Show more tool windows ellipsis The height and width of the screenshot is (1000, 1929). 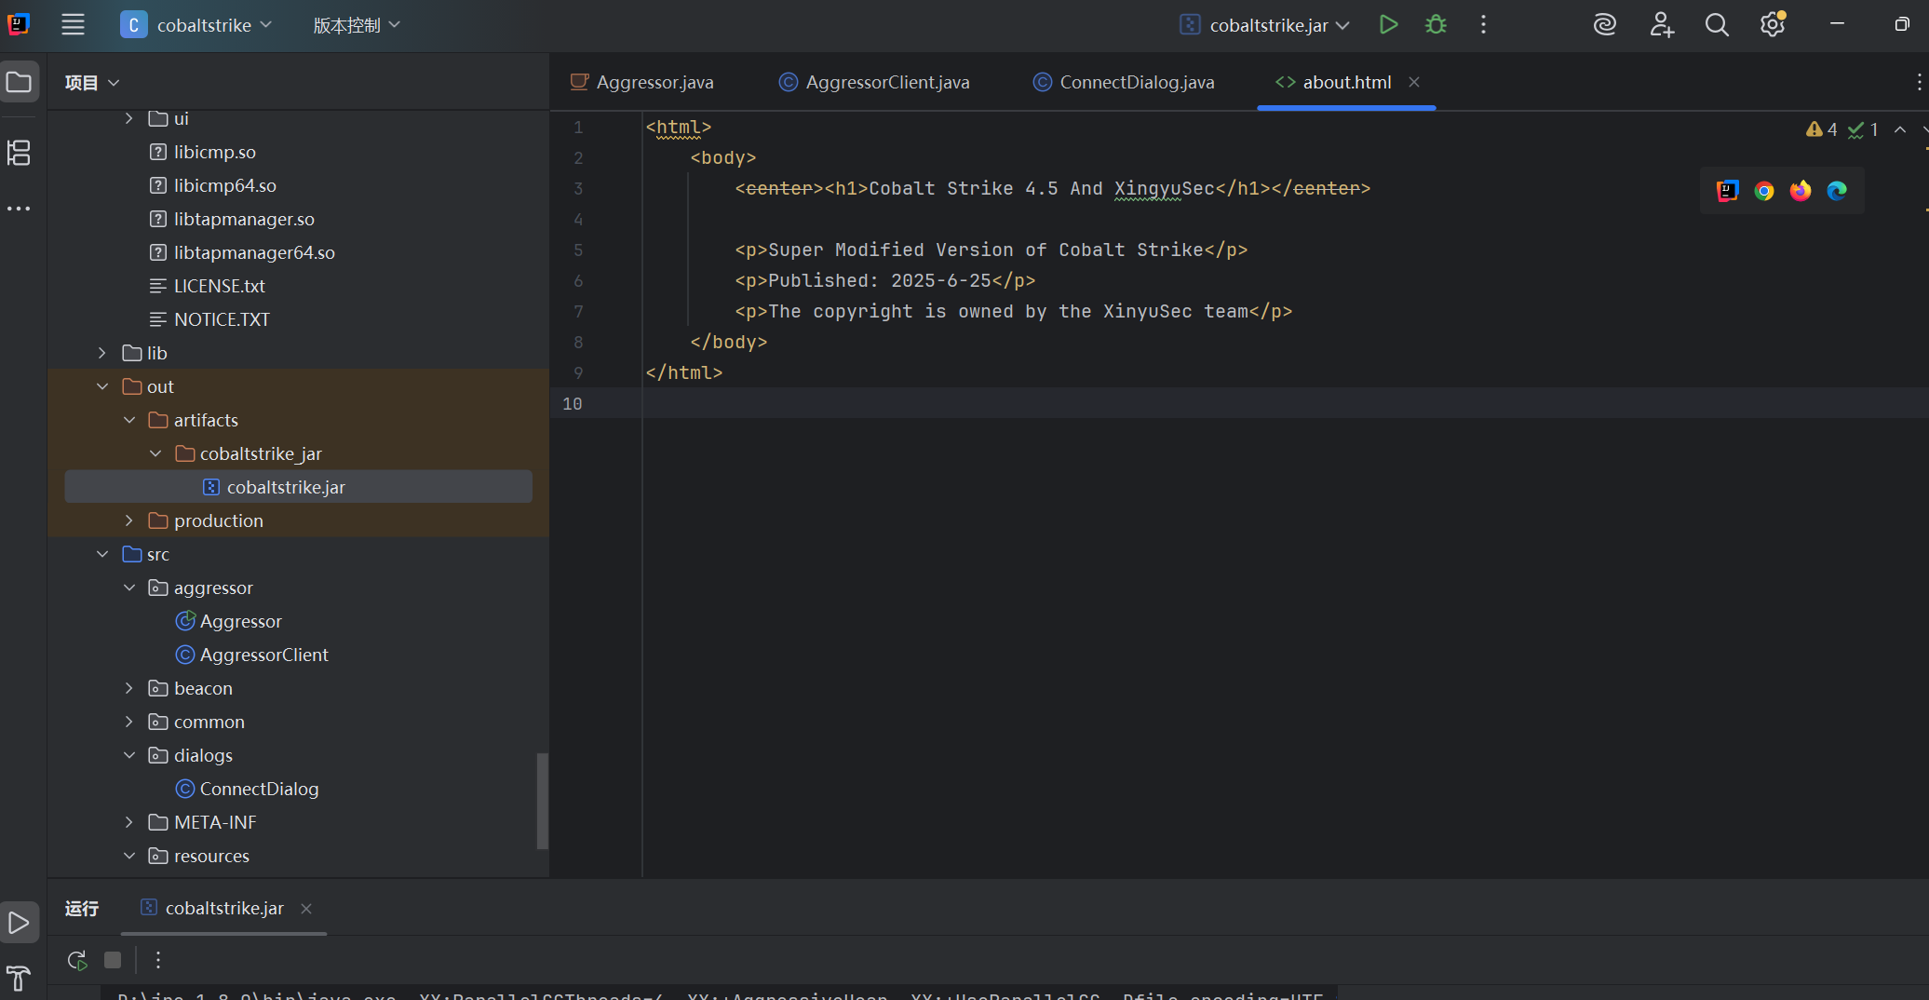click(x=20, y=209)
